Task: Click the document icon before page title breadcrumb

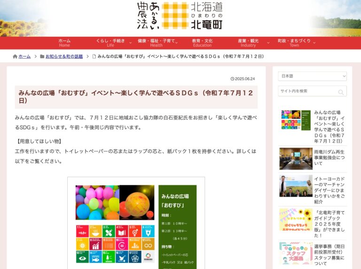Action: coord(94,56)
